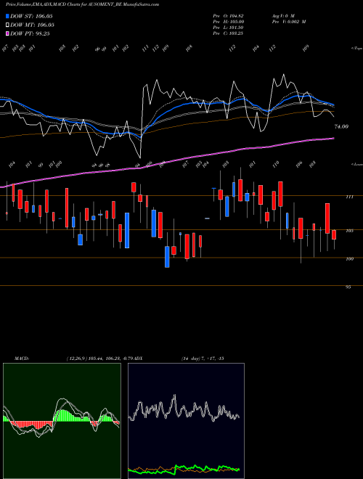This screenshot has width=363, height=479.
Task: Click the 'Avg V: 0 M' volume text
Action: click(282, 16)
